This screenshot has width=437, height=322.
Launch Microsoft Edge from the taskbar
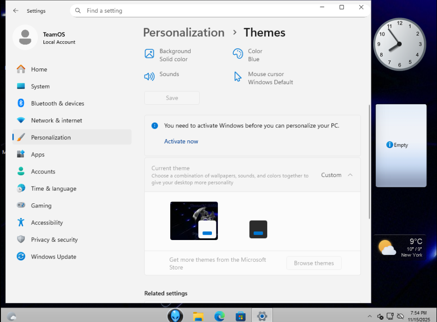click(219, 316)
